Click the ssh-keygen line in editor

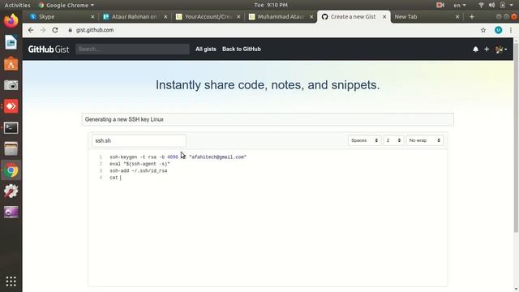(x=178, y=157)
